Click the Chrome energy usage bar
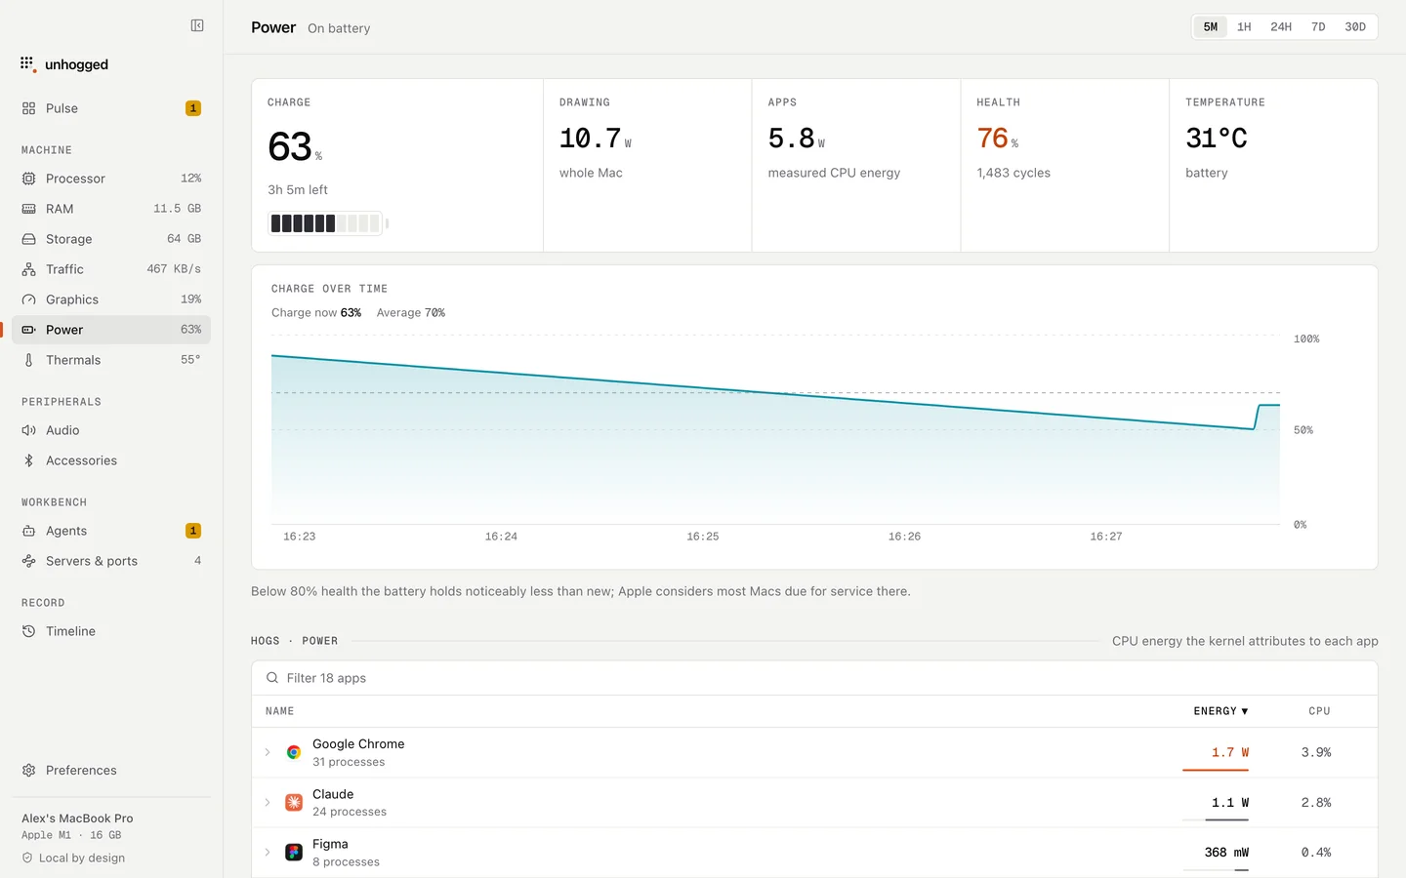The height and width of the screenshot is (878, 1406). point(1216,770)
